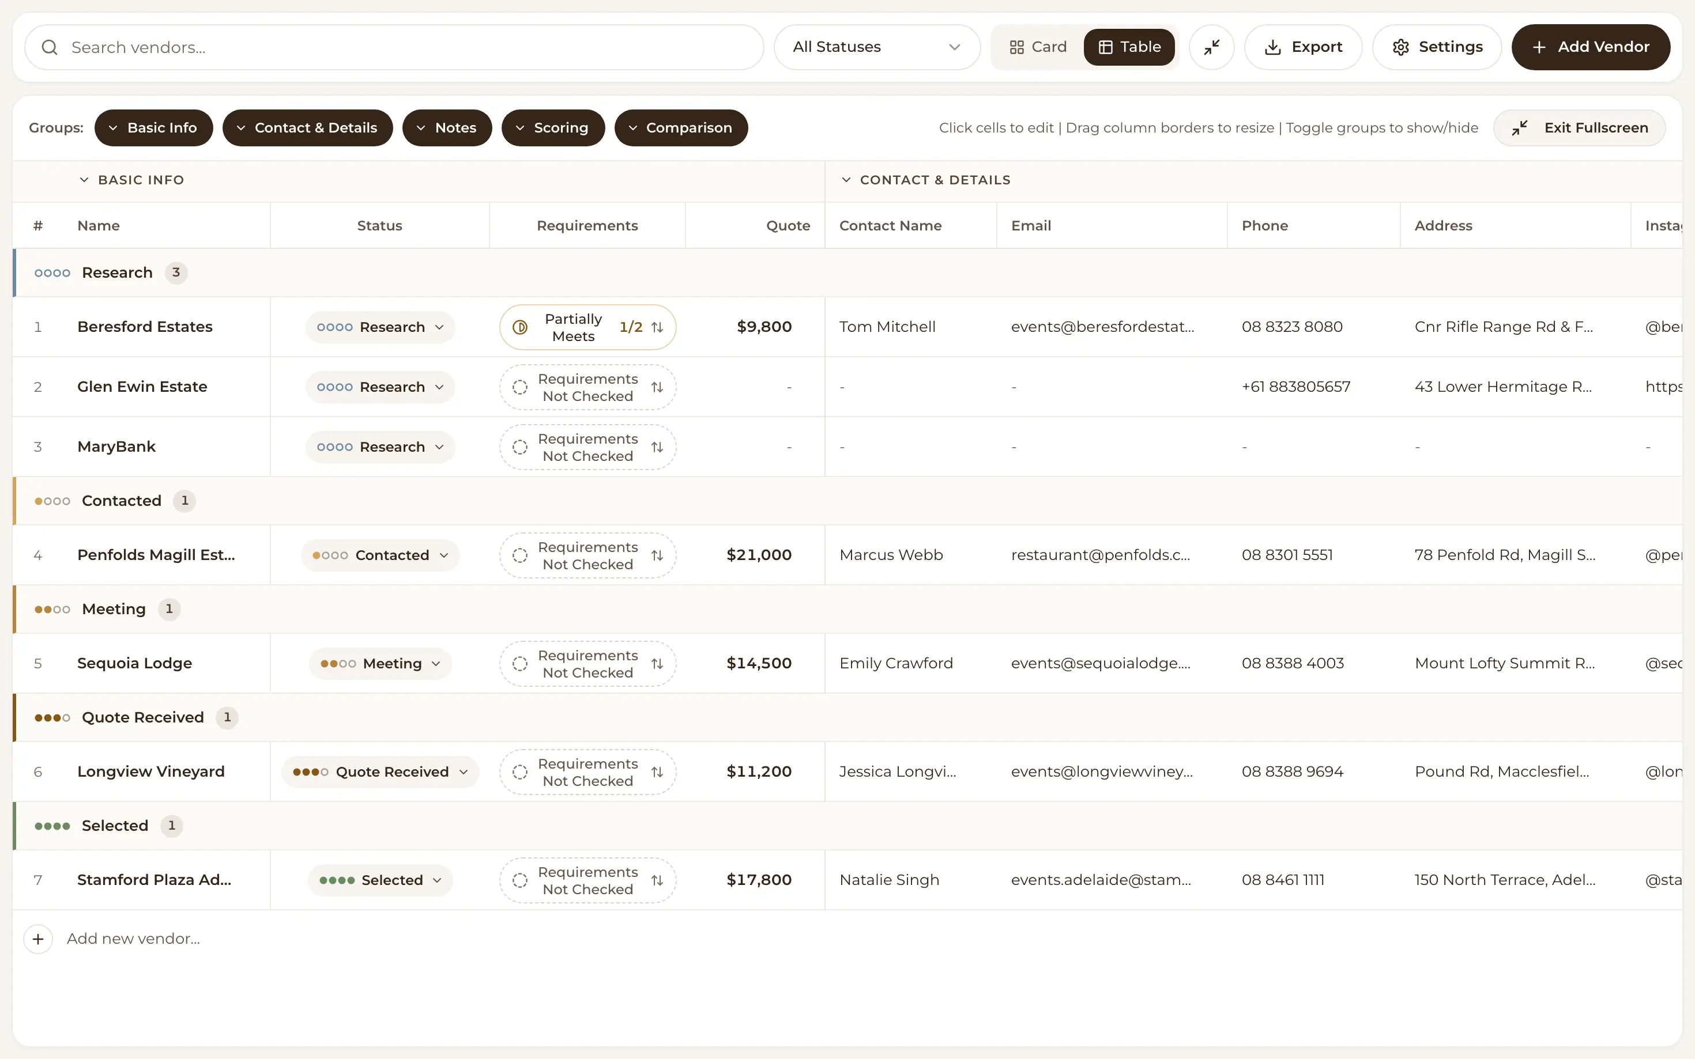1695x1059 pixels.
Task: Toggle the Basic Info column group
Action: coord(153,127)
